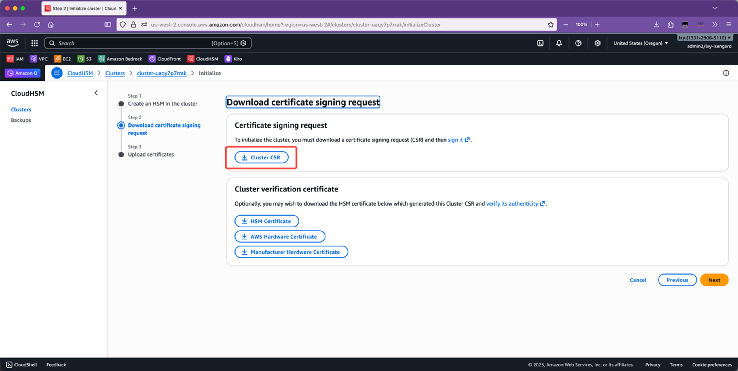The width and height of the screenshot is (738, 371).
Task: Open CloudShell icon in top navigation
Action: [x=540, y=43]
